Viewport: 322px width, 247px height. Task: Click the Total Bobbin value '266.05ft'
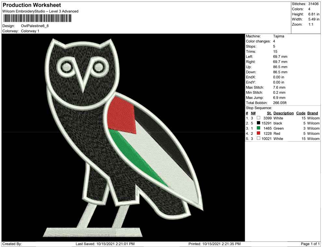coord(280,103)
